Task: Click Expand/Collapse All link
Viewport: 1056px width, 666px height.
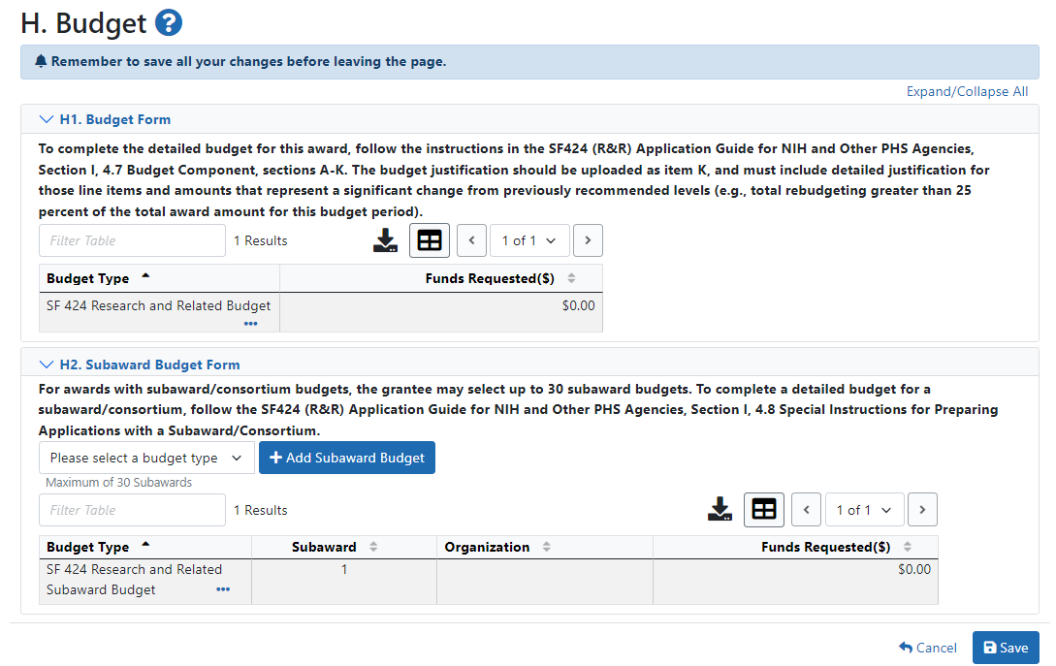Action: 967,91
